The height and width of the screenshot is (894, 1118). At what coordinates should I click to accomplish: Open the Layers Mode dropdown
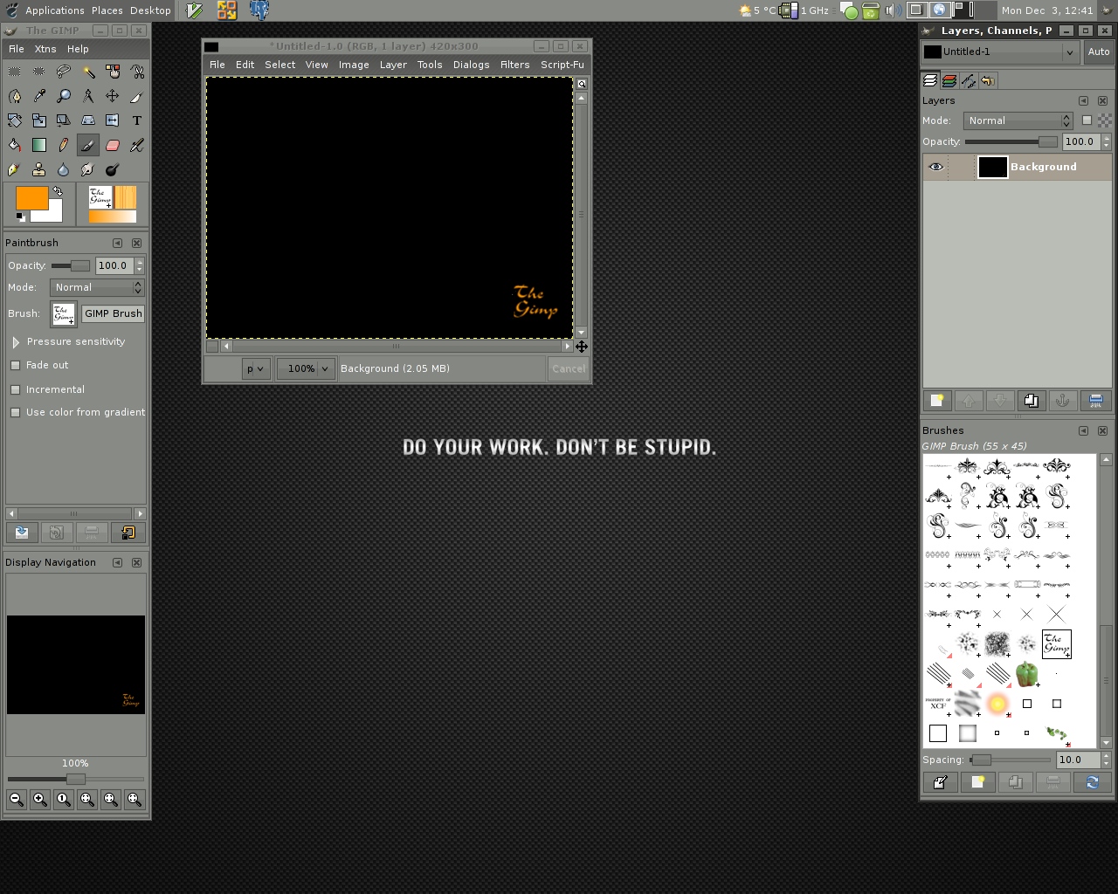1018,120
